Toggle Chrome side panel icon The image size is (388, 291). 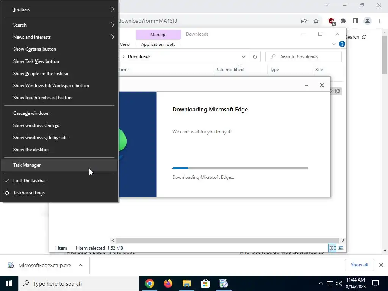(x=355, y=21)
